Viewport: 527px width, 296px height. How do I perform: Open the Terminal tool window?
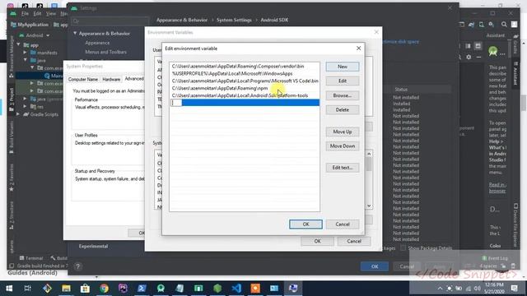pos(31,257)
